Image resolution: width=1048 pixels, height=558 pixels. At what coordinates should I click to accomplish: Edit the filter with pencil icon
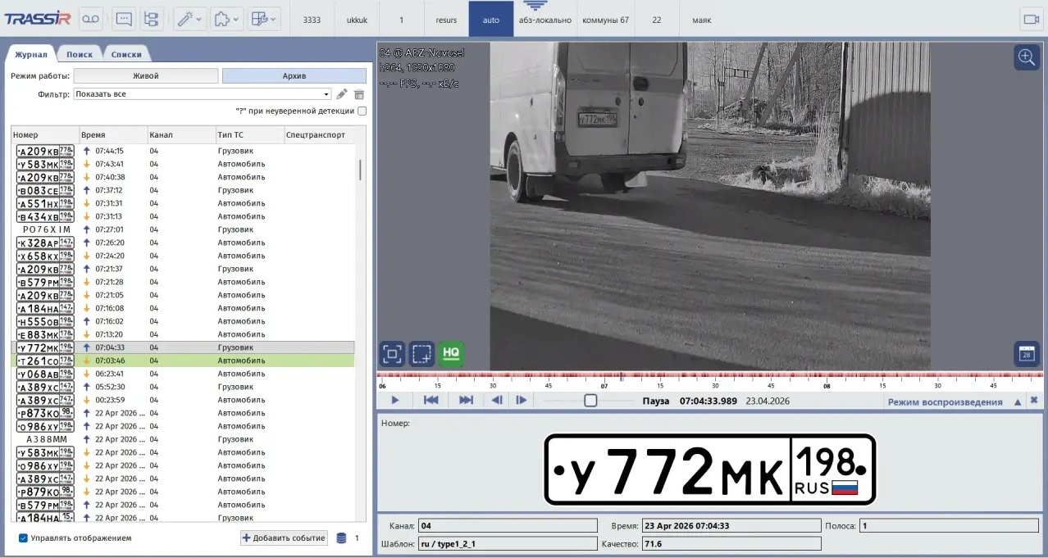coord(342,94)
